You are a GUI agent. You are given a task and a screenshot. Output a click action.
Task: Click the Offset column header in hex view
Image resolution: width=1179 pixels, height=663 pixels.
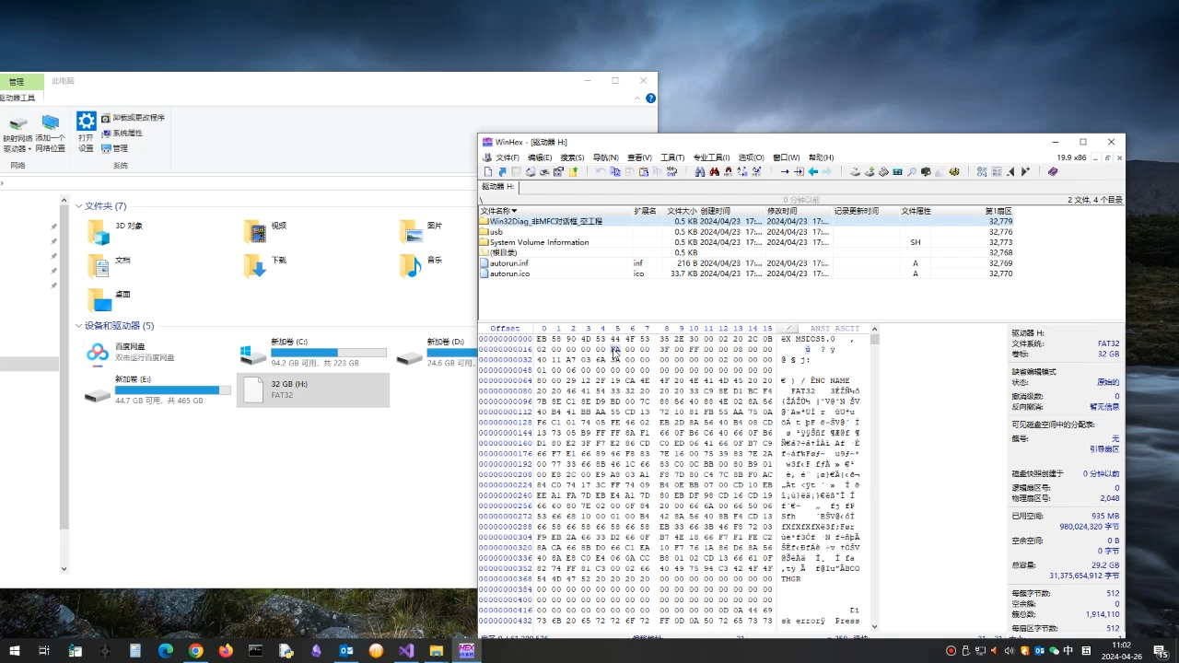(505, 328)
